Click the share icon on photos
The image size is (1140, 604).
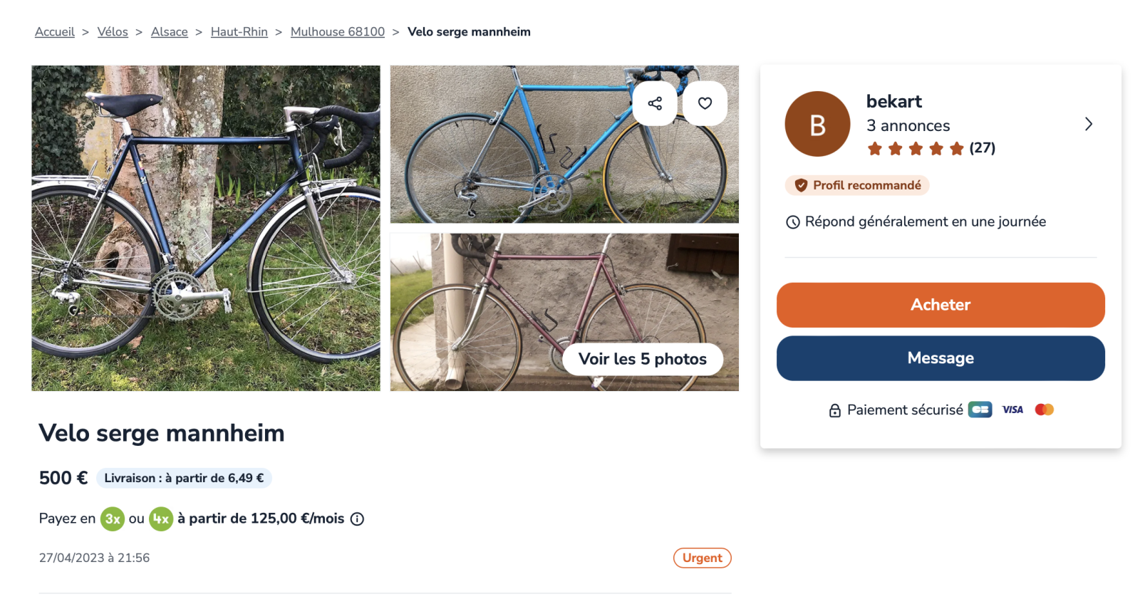click(x=655, y=103)
